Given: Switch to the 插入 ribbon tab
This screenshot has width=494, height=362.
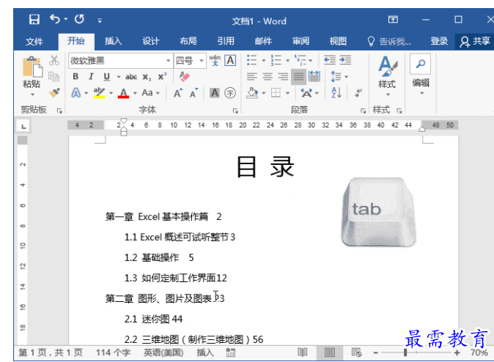Looking at the screenshot, I should click(113, 41).
